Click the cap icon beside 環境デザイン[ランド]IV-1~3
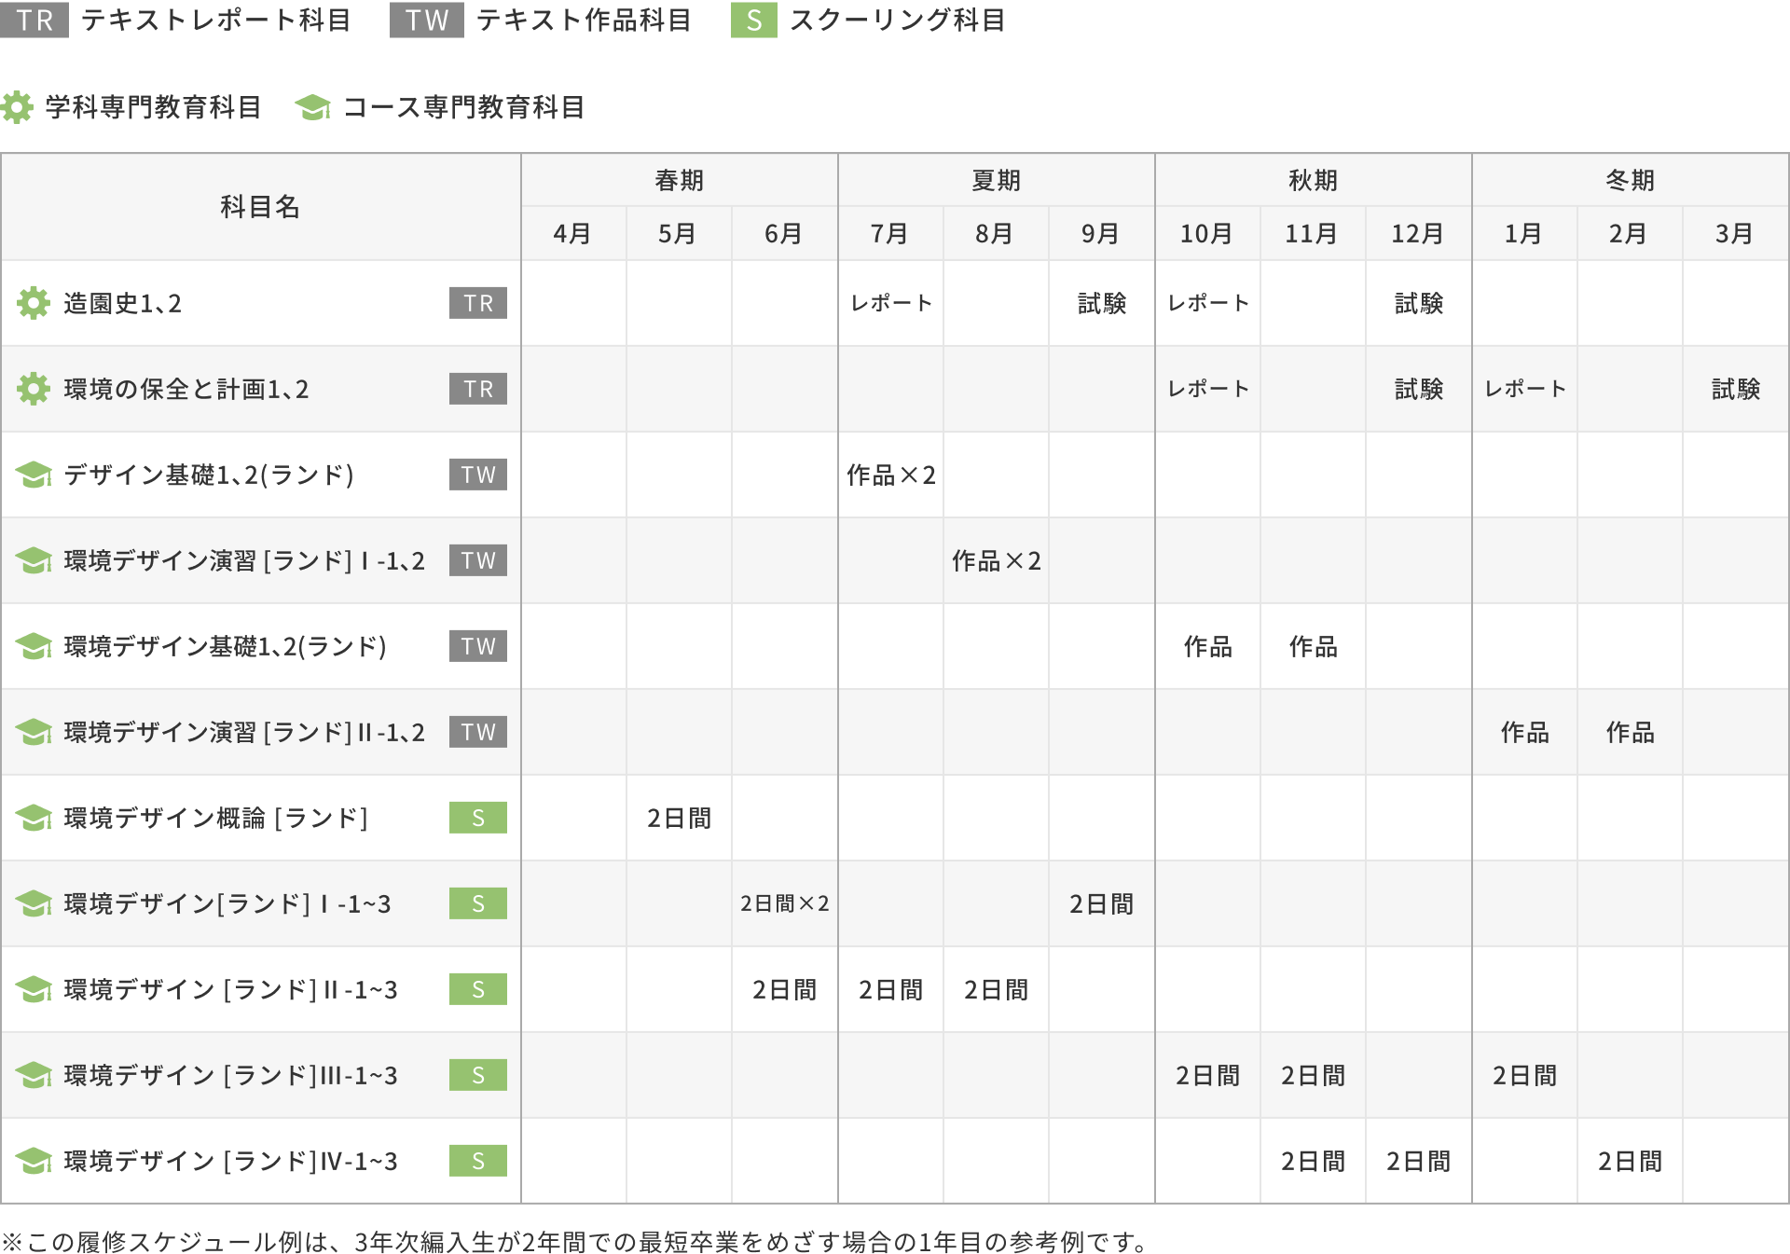The image size is (1790, 1254). [x=34, y=1161]
